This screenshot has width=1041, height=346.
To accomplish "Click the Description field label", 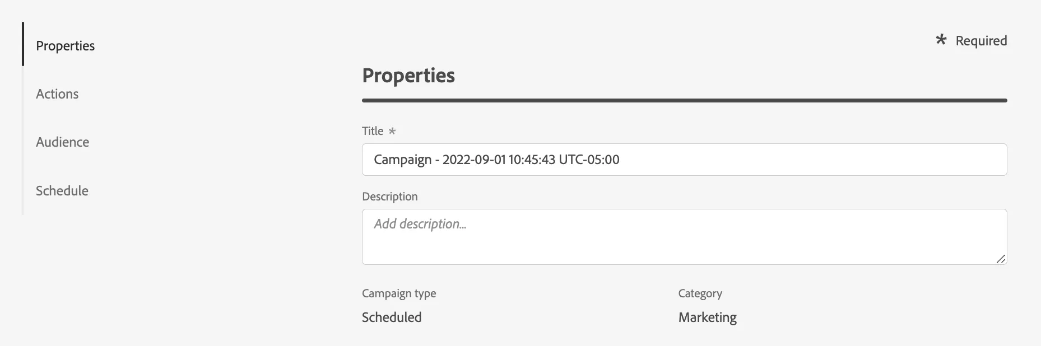I will coord(390,197).
